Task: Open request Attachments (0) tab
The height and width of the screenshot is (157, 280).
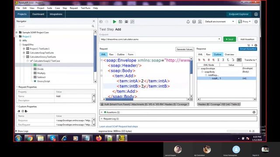Action: (x=139, y=104)
